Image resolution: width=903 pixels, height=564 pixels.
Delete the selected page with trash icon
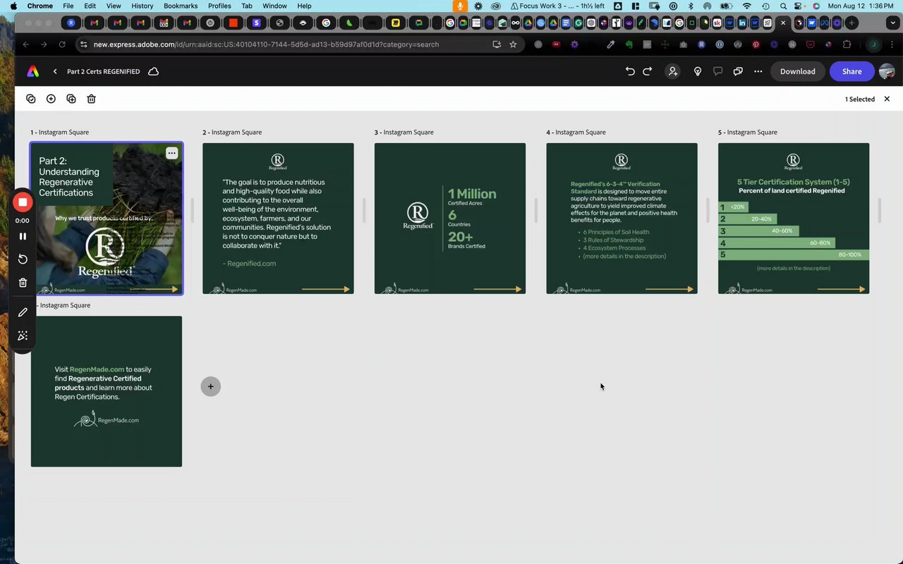pyautogui.click(x=91, y=99)
